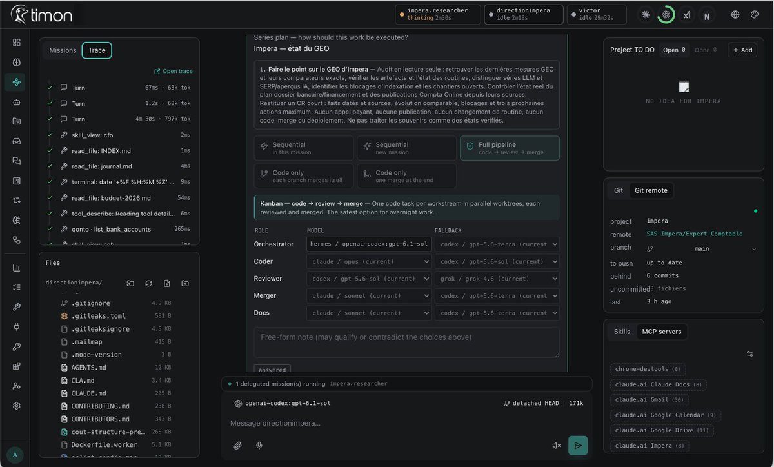
Task: Click the paperclip attach file icon
Action: point(238,445)
